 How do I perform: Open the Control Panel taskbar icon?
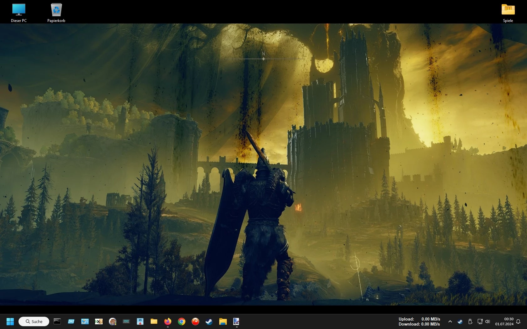click(x=85, y=321)
